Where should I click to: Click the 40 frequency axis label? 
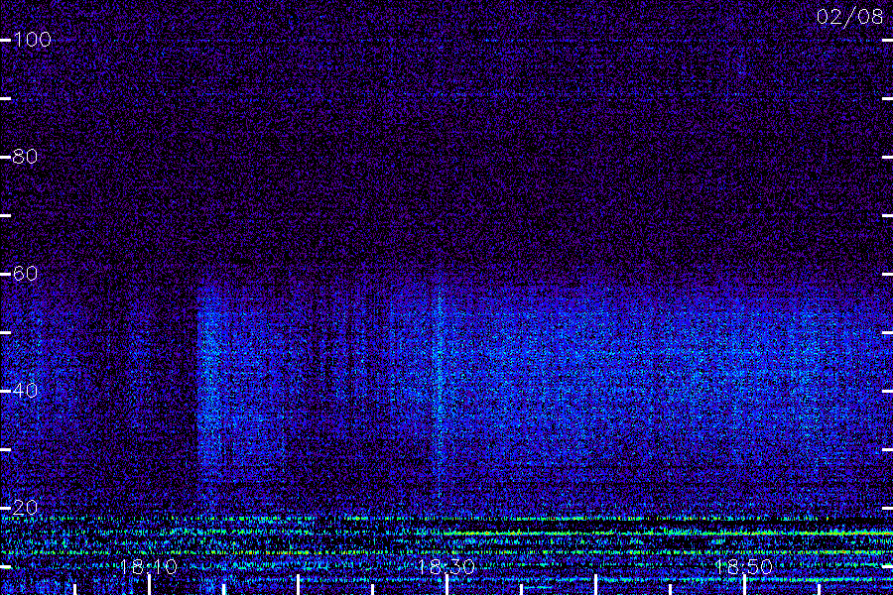[25, 391]
